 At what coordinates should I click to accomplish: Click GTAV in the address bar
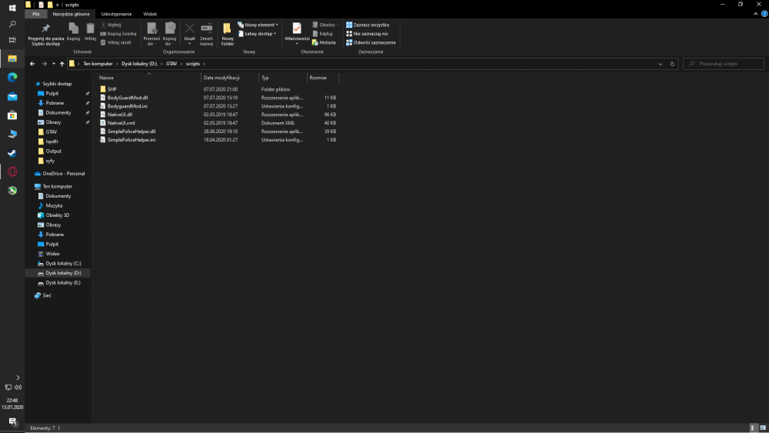[171, 64]
